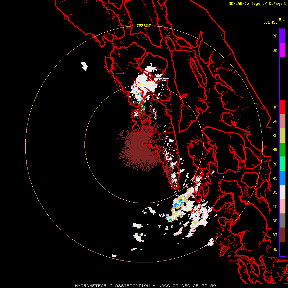Image resolution: width=288 pixels, height=288 pixels.
Task: Click the white DS legend color swatch
Action: coord(283,192)
